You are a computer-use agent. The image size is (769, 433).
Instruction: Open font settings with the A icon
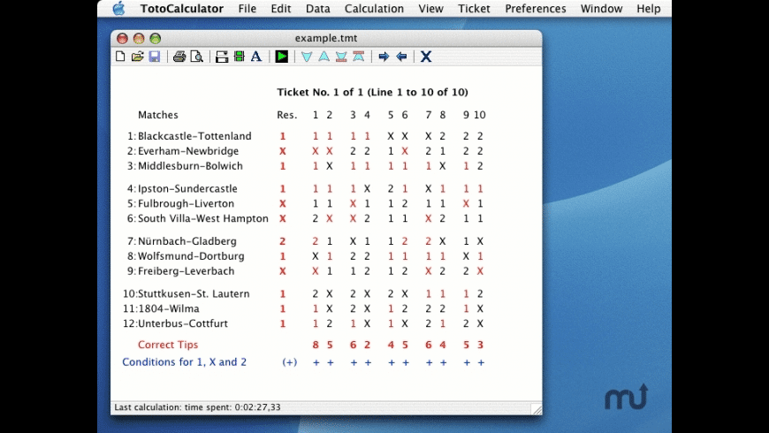(256, 57)
